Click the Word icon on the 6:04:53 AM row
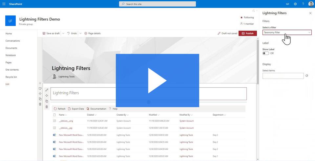This screenshot has height=161, width=315. (x=54, y=135)
